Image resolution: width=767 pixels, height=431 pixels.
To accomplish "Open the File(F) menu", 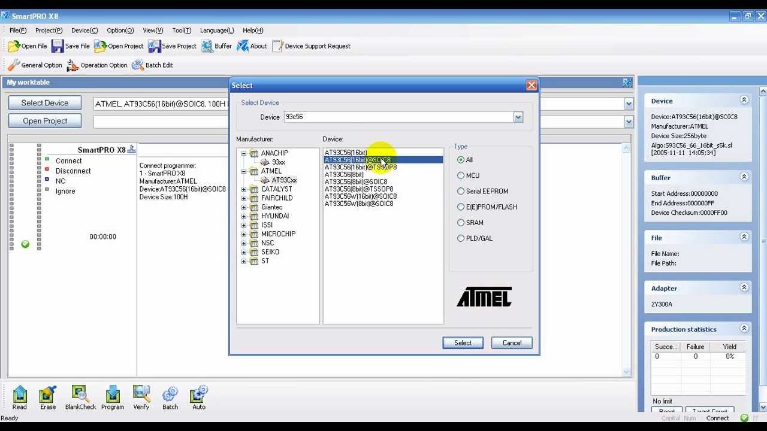I will 18,31.
